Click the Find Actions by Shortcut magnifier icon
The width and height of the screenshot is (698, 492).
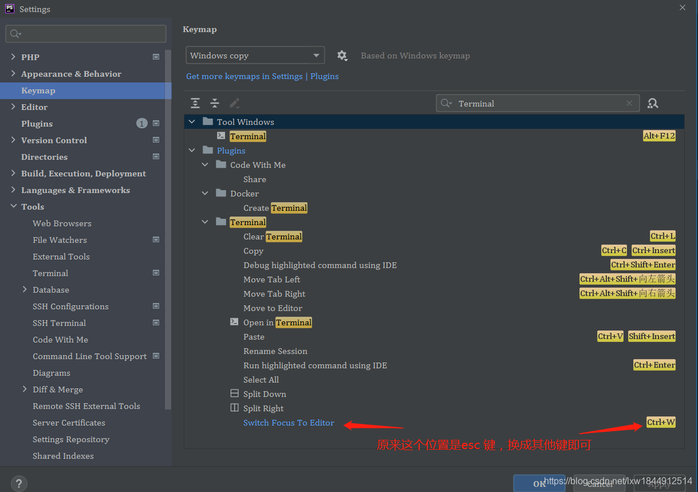point(652,103)
